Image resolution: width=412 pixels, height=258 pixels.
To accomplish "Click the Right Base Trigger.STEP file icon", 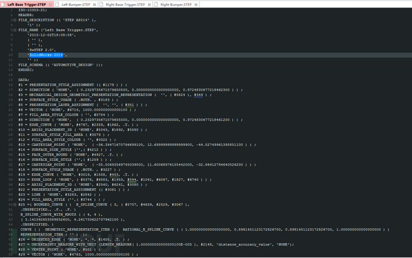I will 101,4.
